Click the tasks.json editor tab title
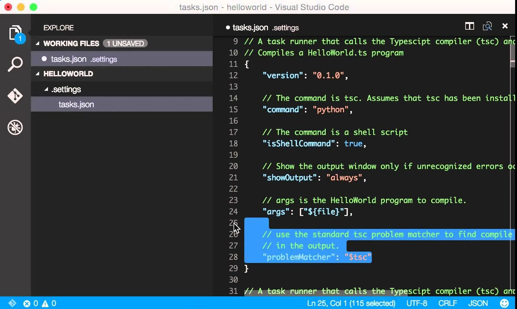Image resolution: width=517 pixels, height=309 pixels. 250,28
